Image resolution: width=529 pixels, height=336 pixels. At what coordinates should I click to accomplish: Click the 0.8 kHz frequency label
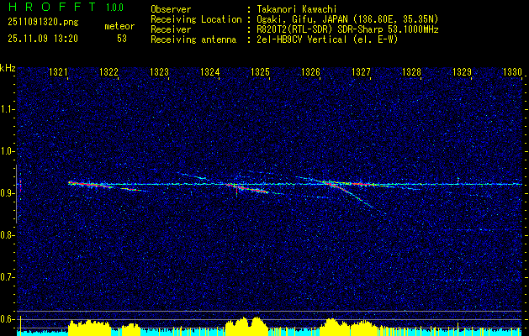point(7,235)
